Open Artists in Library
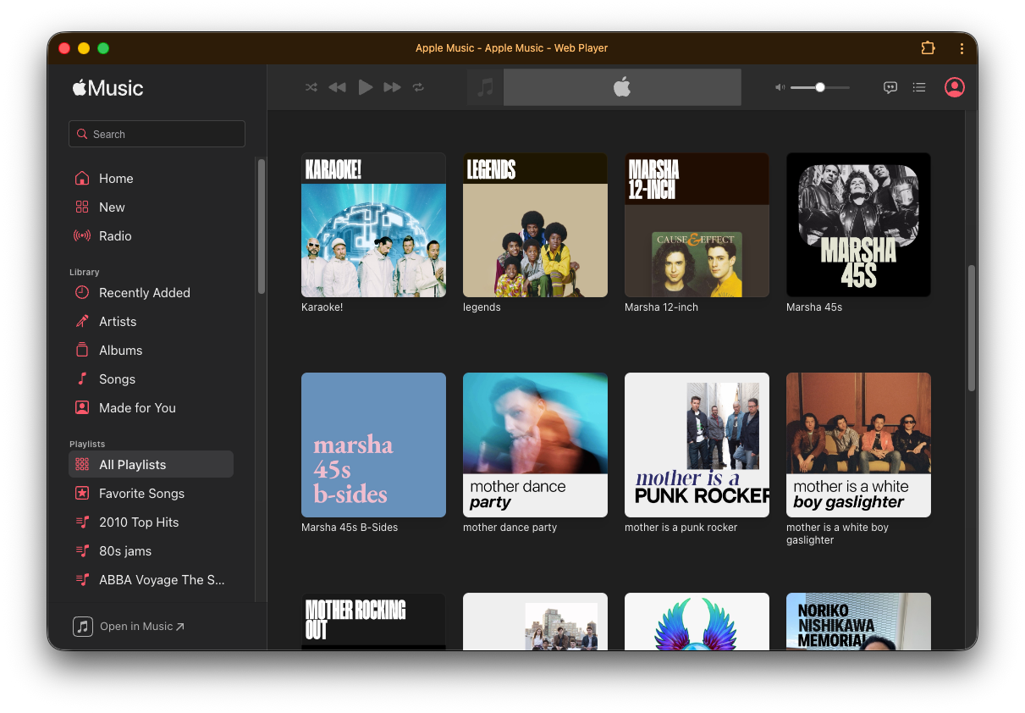Screen dimensions: 1025x713 151,322
